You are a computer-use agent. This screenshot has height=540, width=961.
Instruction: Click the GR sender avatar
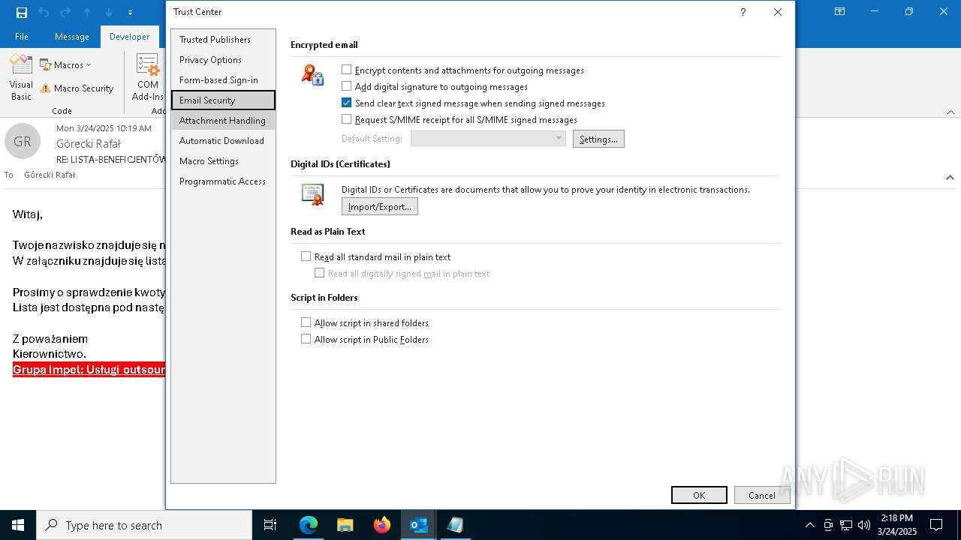23,141
